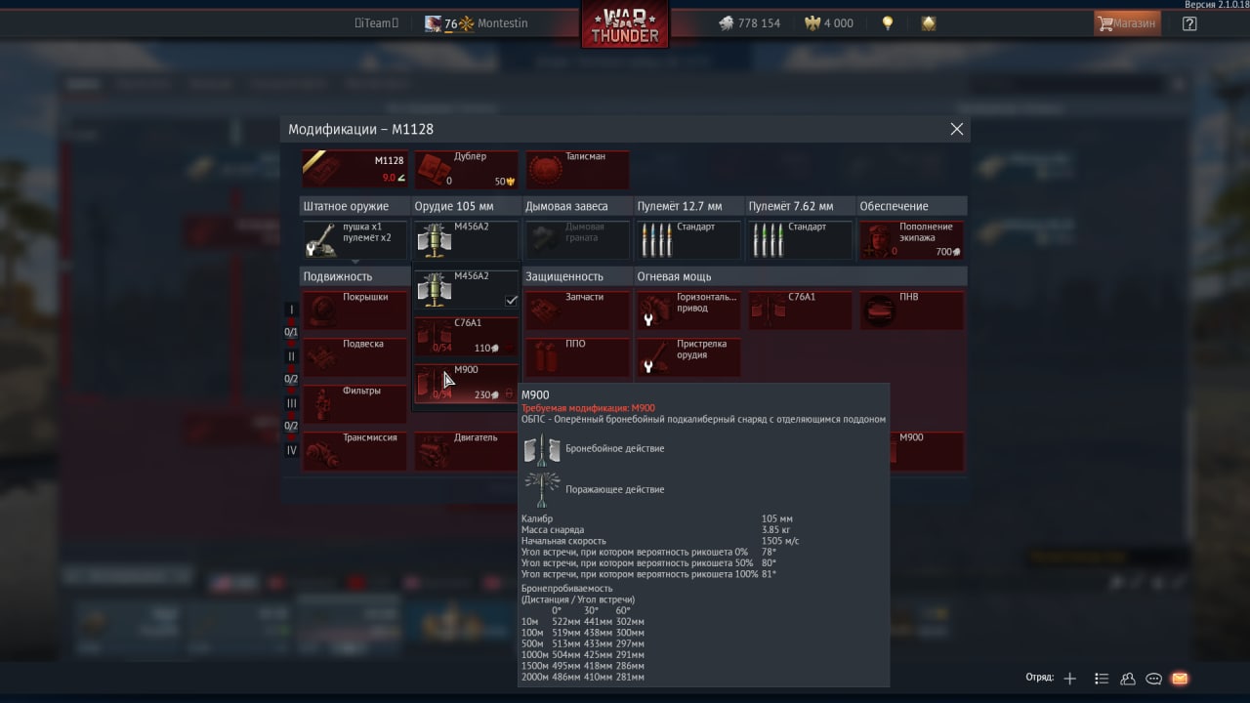
Task: Select the Горизонталь. привод modification
Action: pyautogui.click(x=688, y=310)
